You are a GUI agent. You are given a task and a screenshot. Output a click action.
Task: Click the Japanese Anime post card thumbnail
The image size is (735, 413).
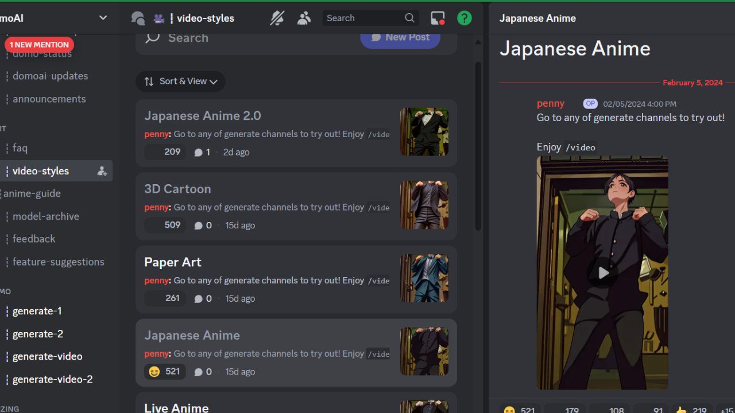point(424,352)
